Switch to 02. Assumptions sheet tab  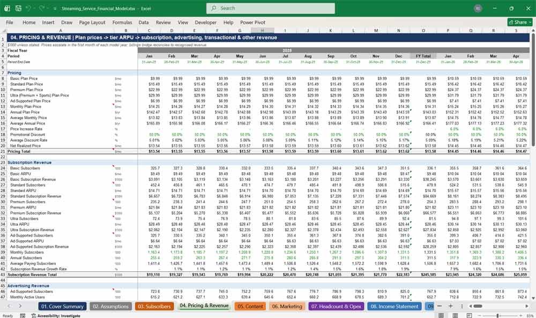pos(110,306)
